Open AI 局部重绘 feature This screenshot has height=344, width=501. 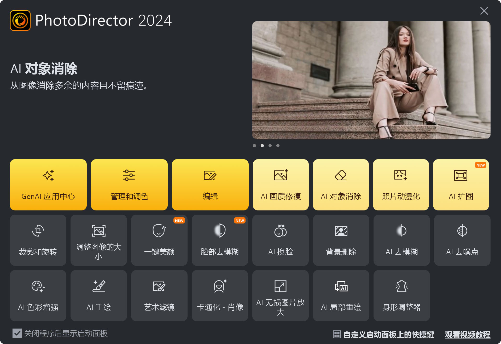[x=341, y=296]
